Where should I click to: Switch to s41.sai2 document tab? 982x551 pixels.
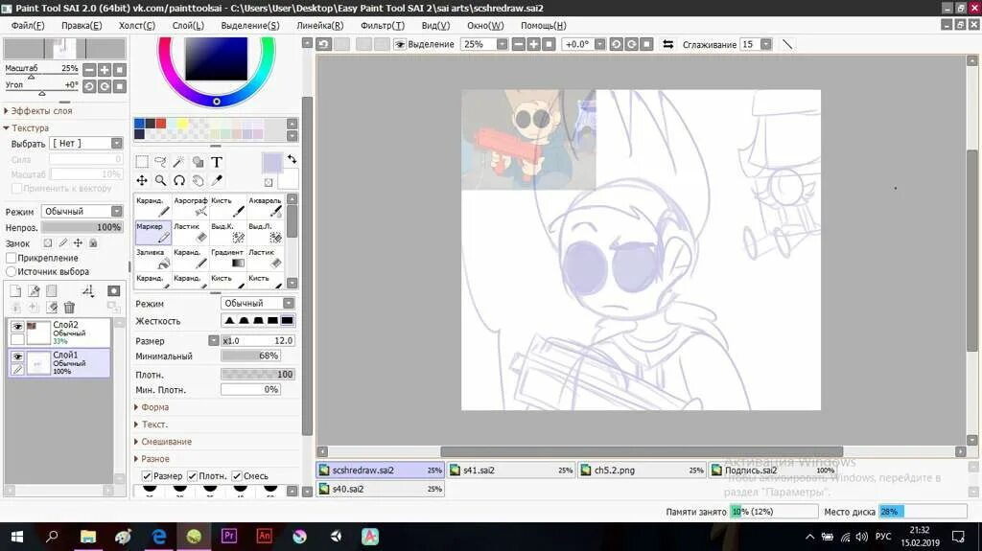[511, 471]
